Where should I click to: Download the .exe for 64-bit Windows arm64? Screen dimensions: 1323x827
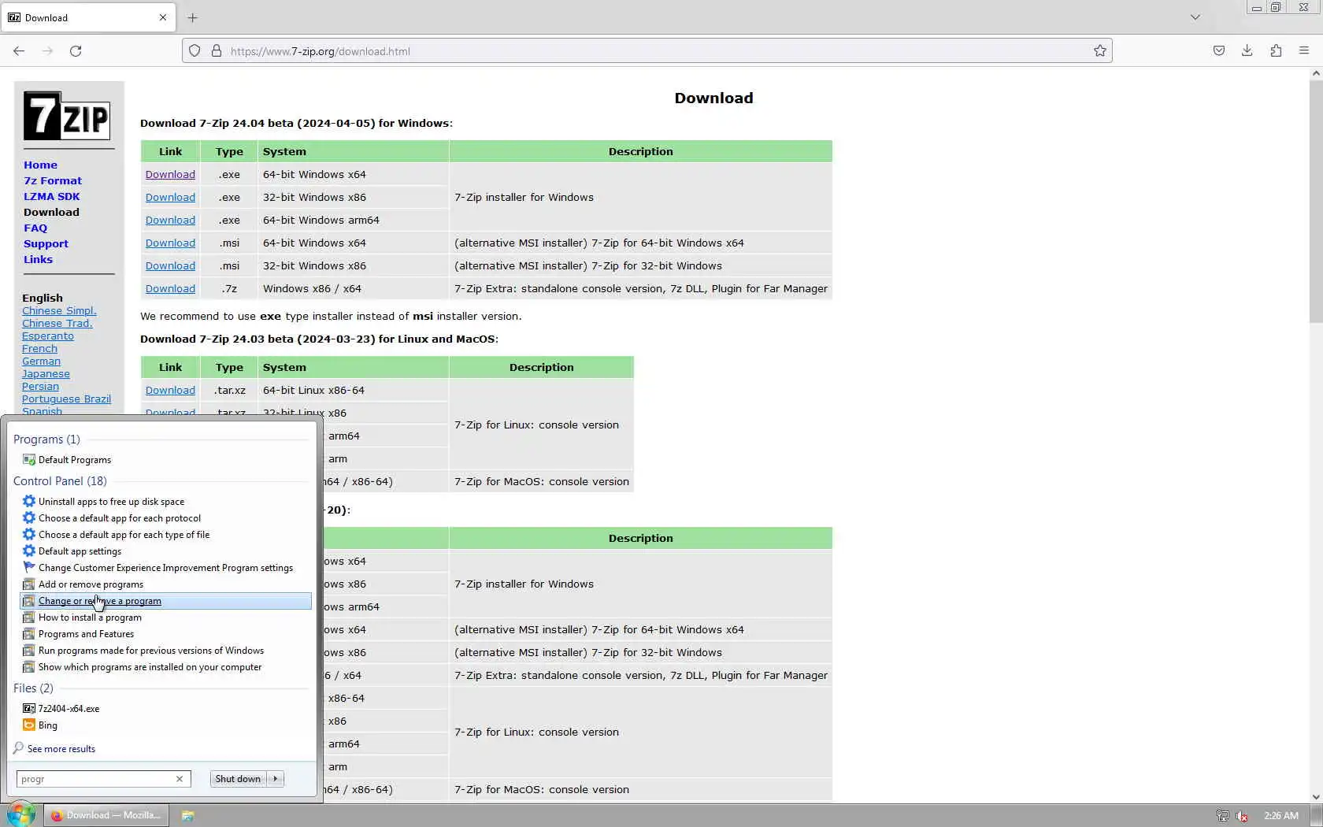click(170, 221)
